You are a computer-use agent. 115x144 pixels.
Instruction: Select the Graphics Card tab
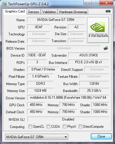(15, 11)
